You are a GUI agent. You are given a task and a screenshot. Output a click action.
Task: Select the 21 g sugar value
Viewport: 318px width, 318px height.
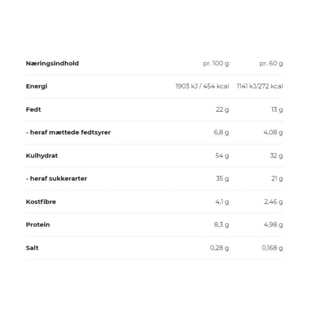(277, 179)
